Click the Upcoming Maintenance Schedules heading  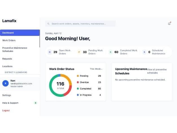click(x=131, y=71)
